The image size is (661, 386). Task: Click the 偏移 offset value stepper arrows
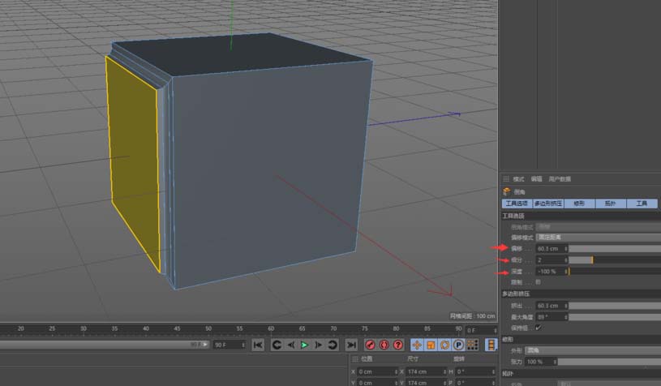[566, 248]
